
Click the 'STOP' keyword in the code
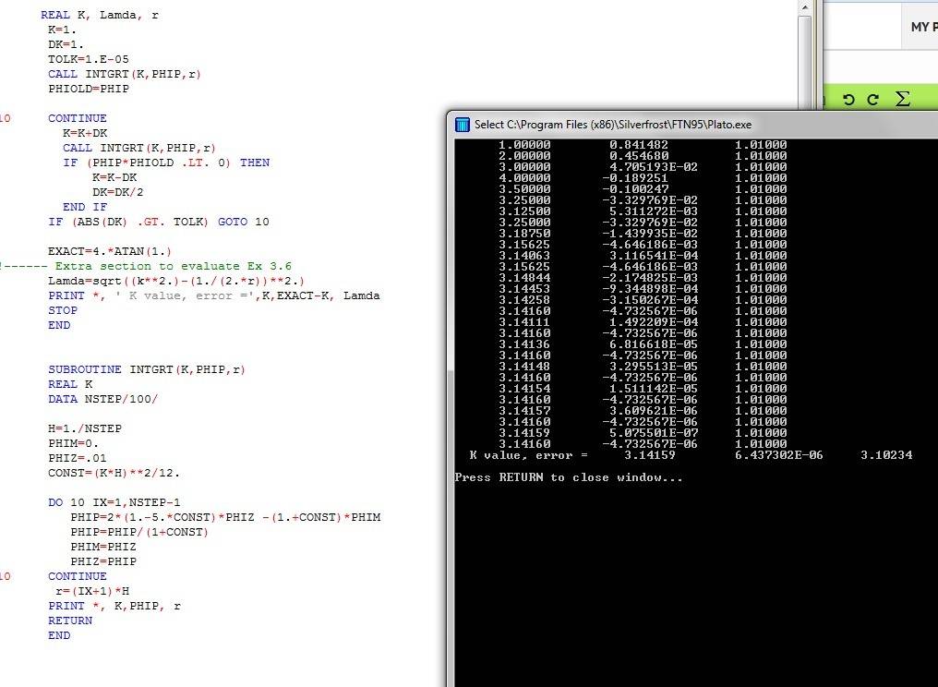tap(63, 310)
